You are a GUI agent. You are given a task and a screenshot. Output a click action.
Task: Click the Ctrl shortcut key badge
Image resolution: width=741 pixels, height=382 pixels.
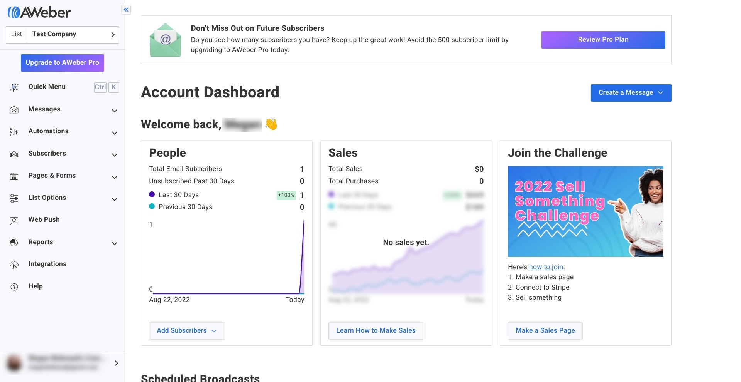pyautogui.click(x=100, y=87)
